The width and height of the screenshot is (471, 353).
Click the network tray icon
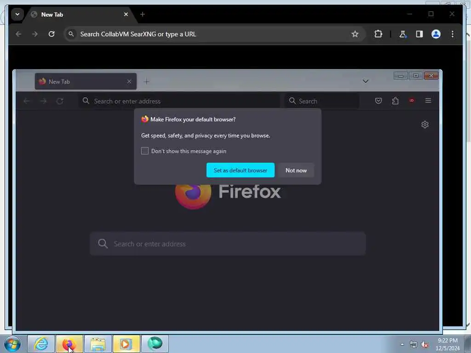click(x=414, y=345)
